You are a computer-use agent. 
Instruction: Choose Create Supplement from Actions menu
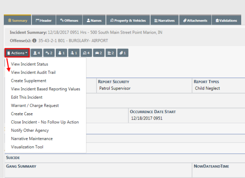pos(28,81)
